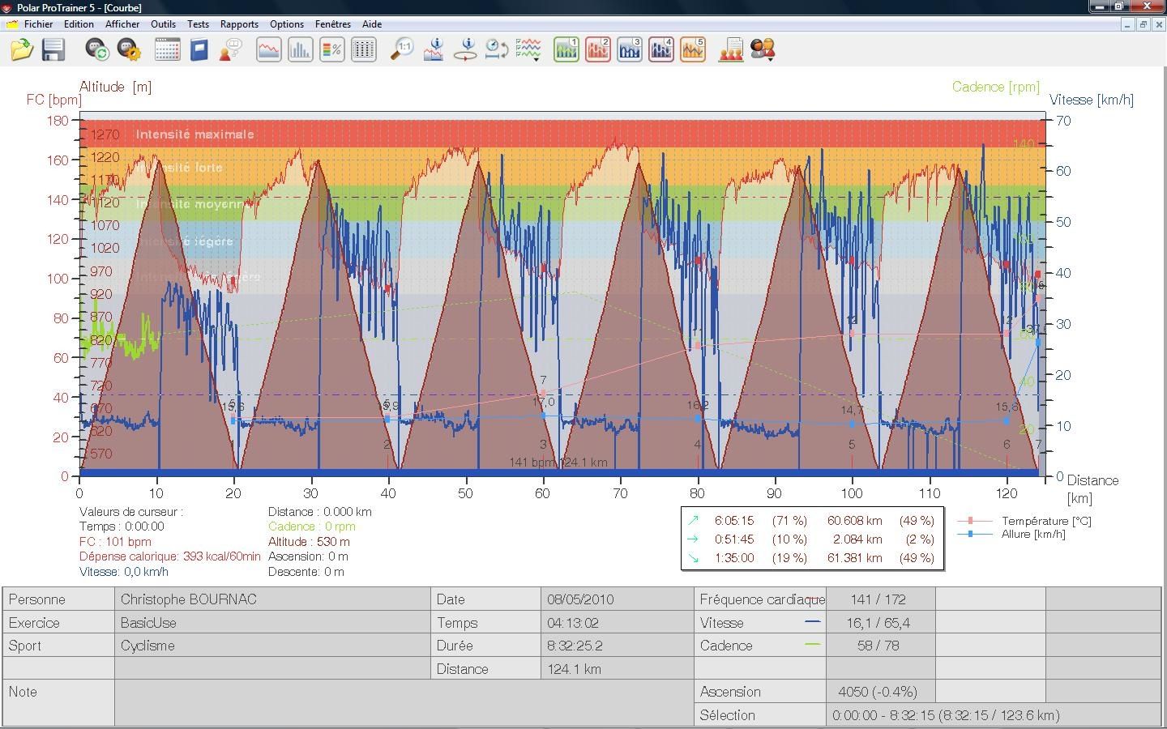Viewport: 1167px width, 729px height.
Task: Open the Outils menu
Action: click(x=163, y=24)
